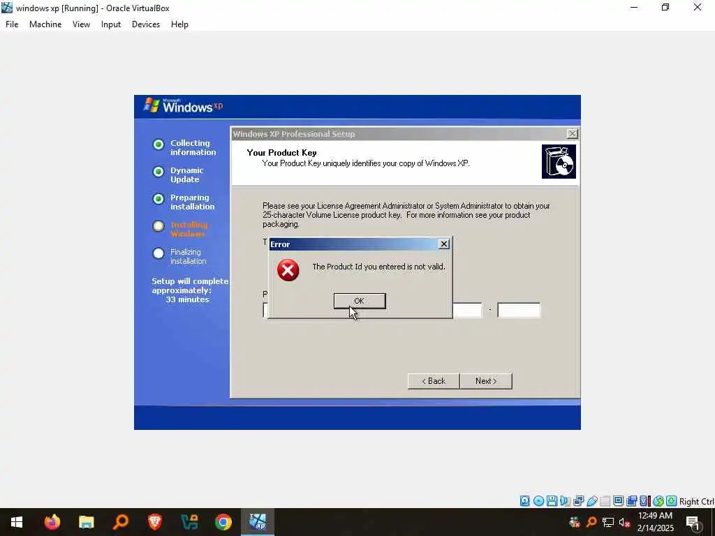Open the orange magnifier search app
Screen dimensions: 715x536
tap(120, 522)
